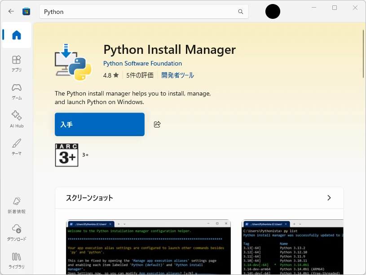The height and width of the screenshot is (275, 366).
Task: Open the Home sidebar icon
Action: [x=17, y=35]
